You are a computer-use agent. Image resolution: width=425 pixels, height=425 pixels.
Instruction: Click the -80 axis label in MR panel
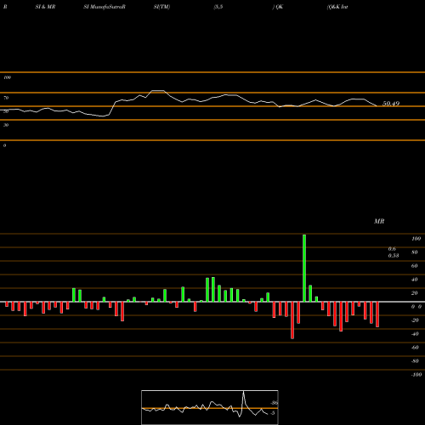[415, 361]
